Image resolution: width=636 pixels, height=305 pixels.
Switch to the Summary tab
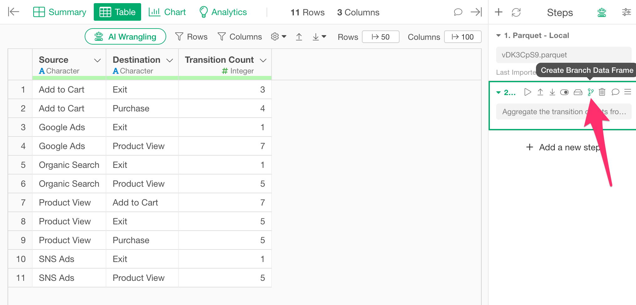point(60,12)
